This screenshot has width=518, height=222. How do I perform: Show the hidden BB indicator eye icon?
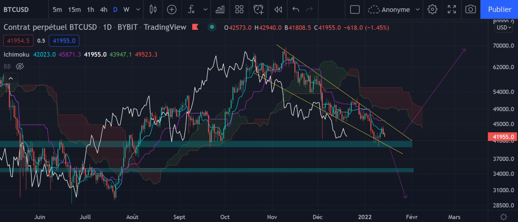pos(20,66)
